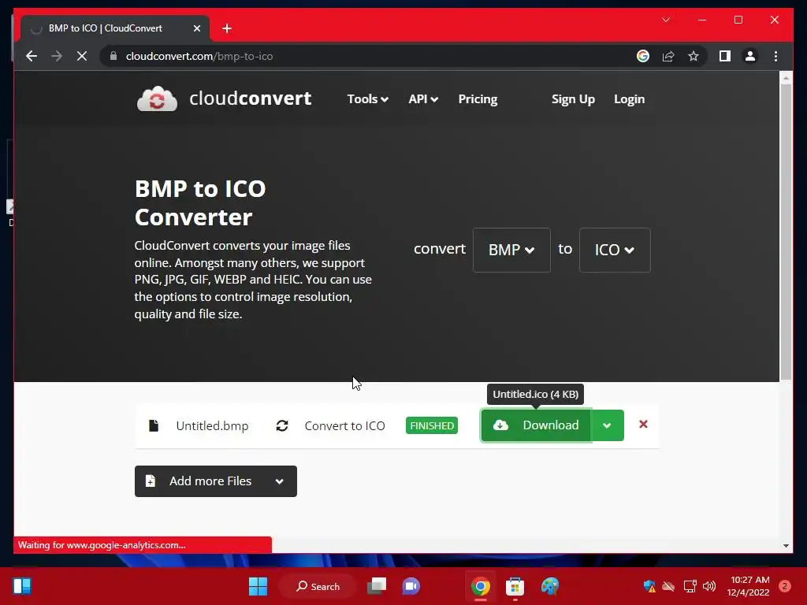This screenshot has width=807, height=605.
Task: Expand the Download options arrow
Action: click(608, 425)
